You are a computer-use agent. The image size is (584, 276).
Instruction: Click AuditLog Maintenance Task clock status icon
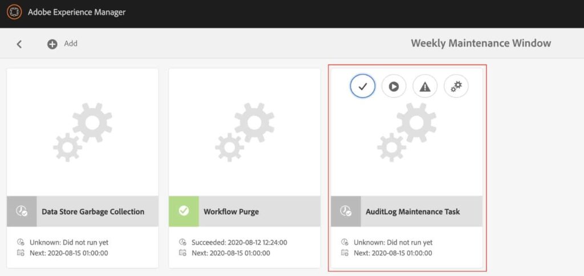coord(346,211)
